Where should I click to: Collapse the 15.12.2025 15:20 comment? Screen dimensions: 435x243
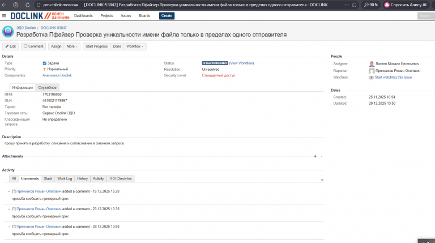point(9,191)
